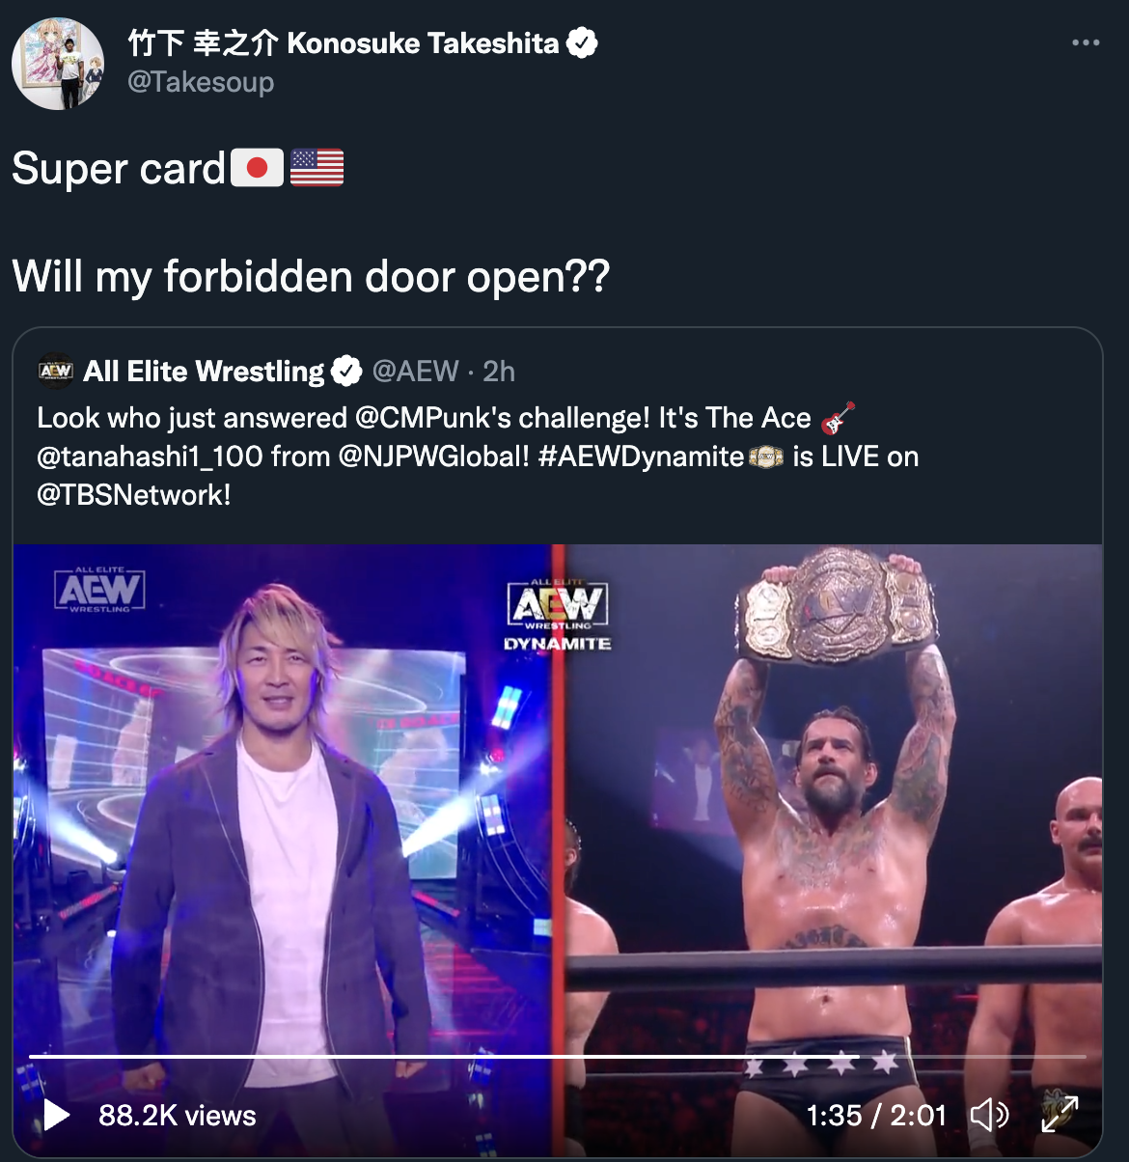Mute the video with speaker icon
Screen dimensions: 1129x1162
coord(989,1116)
